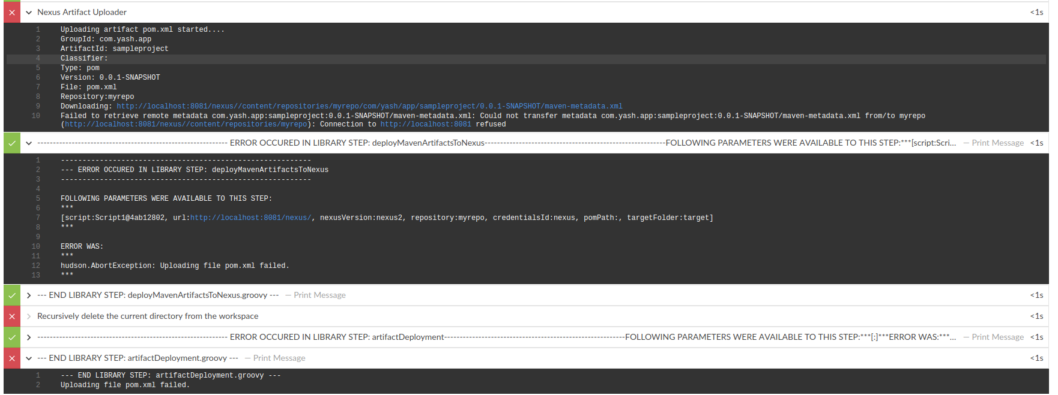Click 'Uploading artifact pom.xml started....' log line
This screenshot has width=1058, height=395.
142,29
